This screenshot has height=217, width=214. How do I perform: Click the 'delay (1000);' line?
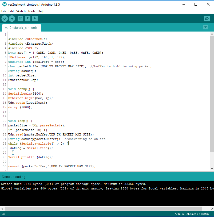pos(20,107)
